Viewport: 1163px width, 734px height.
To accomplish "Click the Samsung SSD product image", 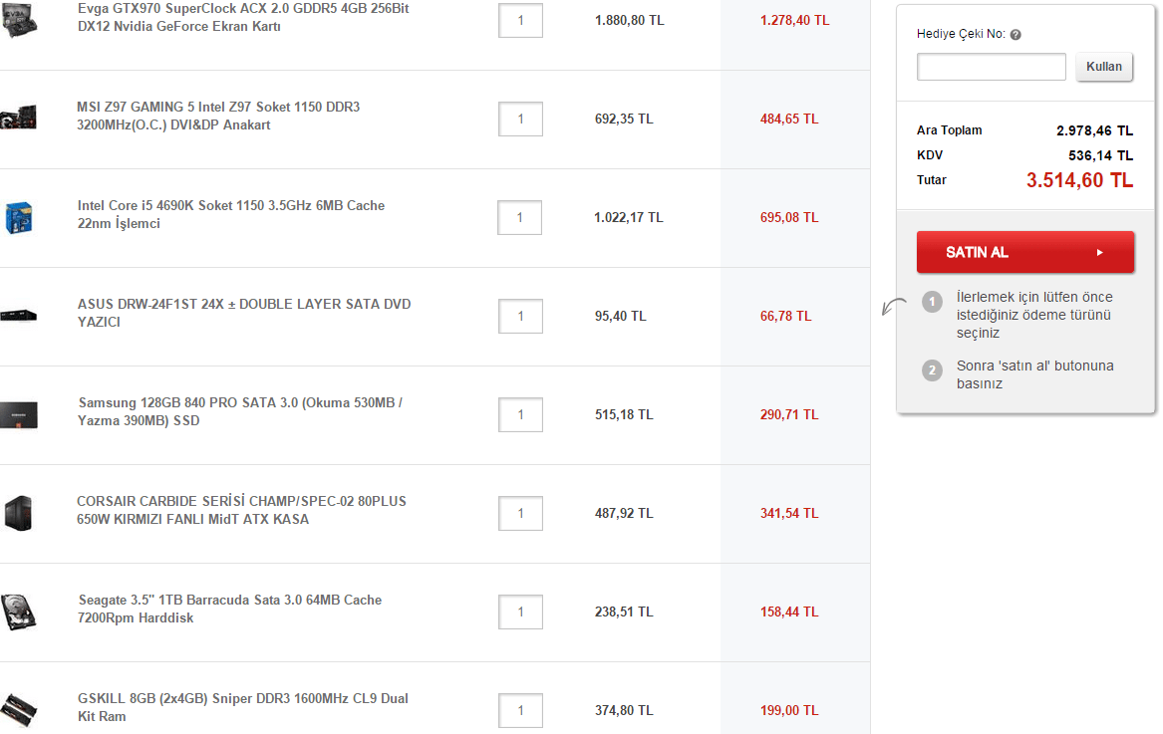I will (18, 414).
